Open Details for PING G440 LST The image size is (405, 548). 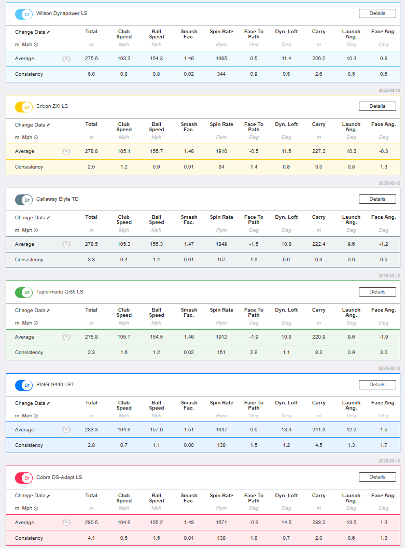(x=378, y=385)
